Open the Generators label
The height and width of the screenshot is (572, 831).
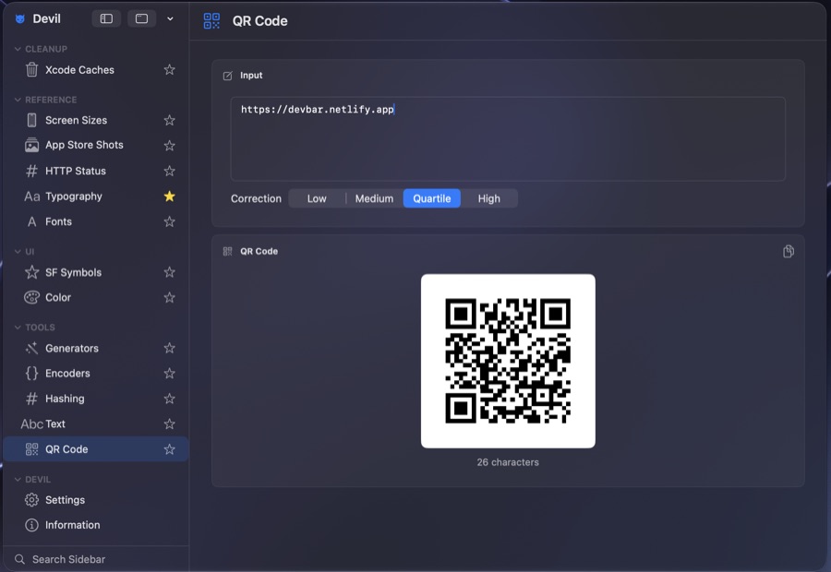click(72, 348)
